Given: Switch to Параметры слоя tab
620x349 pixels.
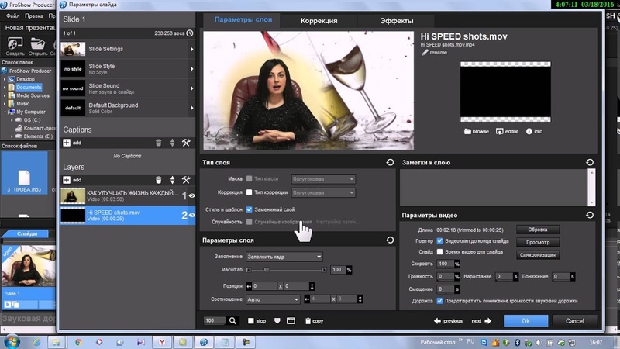Looking at the screenshot, I should click(x=243, y=20).
